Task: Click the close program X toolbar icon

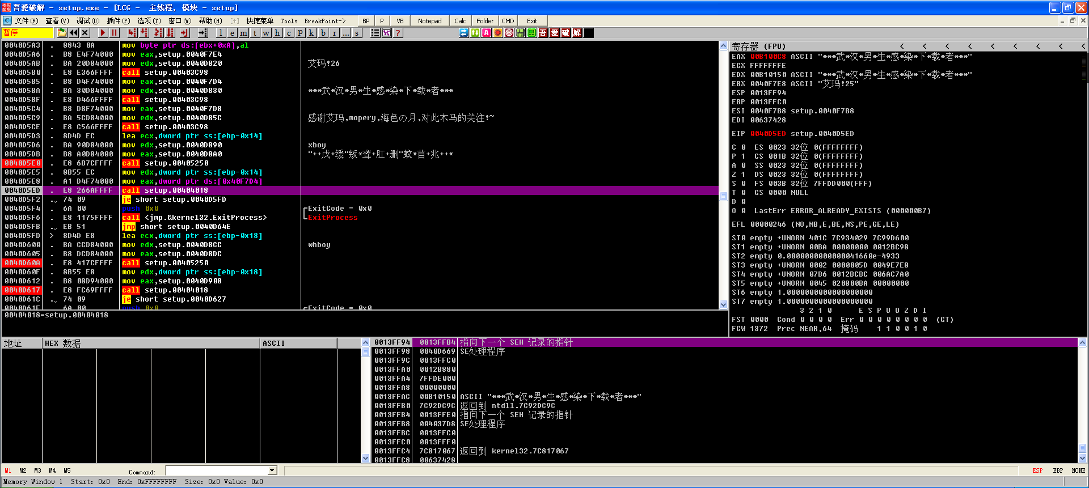Action: tap(85, 33)
